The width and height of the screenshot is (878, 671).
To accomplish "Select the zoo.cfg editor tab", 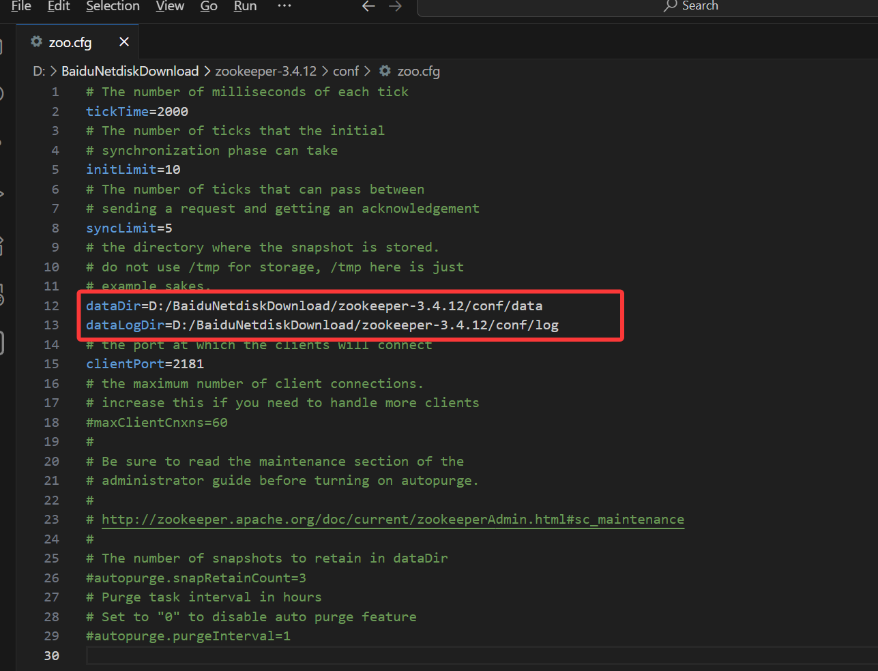I will tap(70, 42).
